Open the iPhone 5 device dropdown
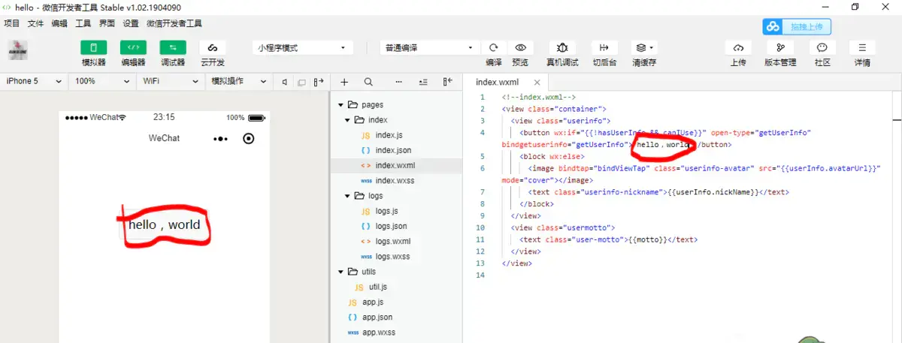 point(34,81)
